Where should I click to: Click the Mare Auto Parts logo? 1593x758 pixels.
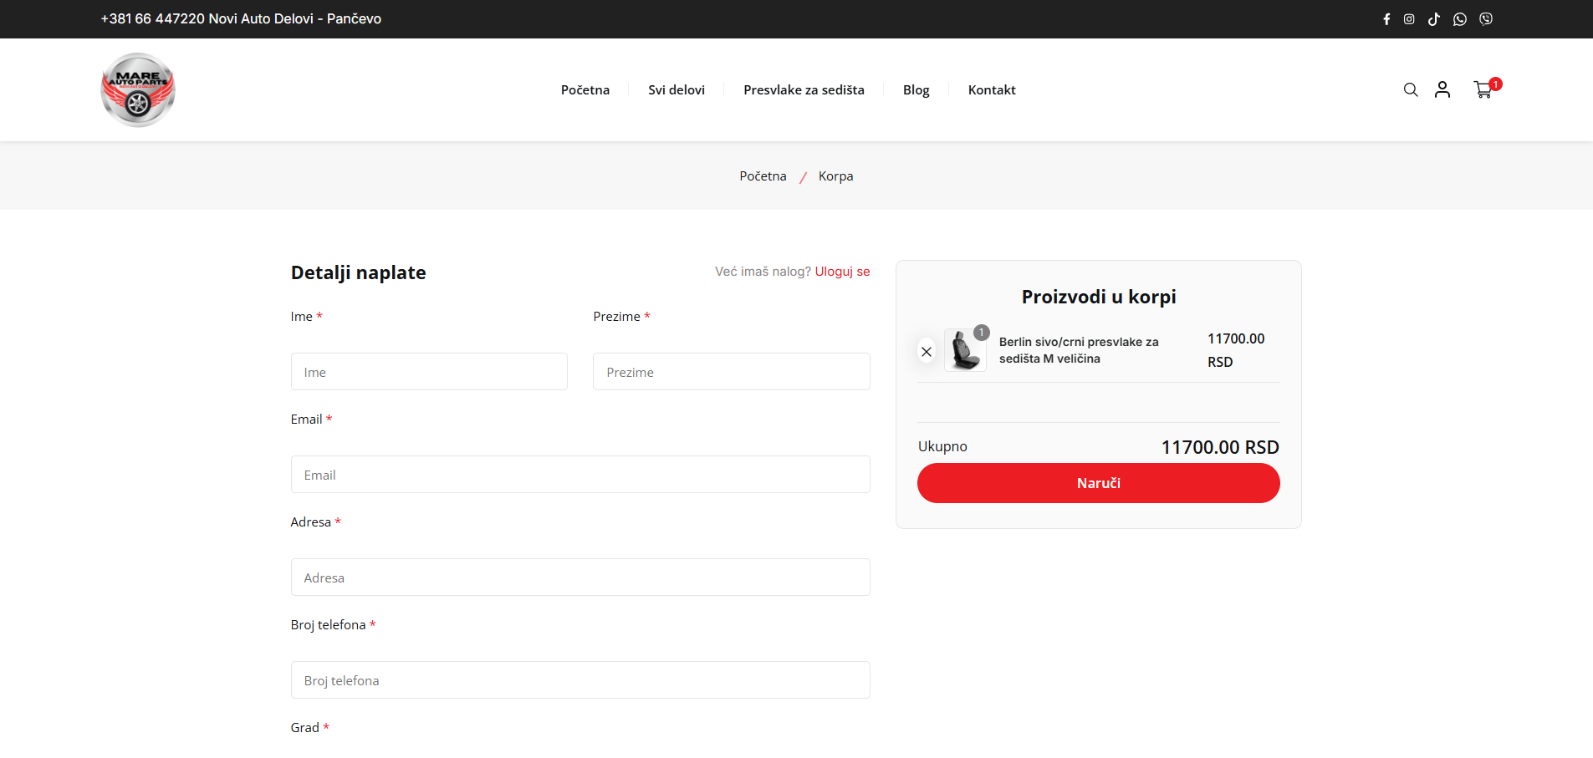(x=138, y=90)
